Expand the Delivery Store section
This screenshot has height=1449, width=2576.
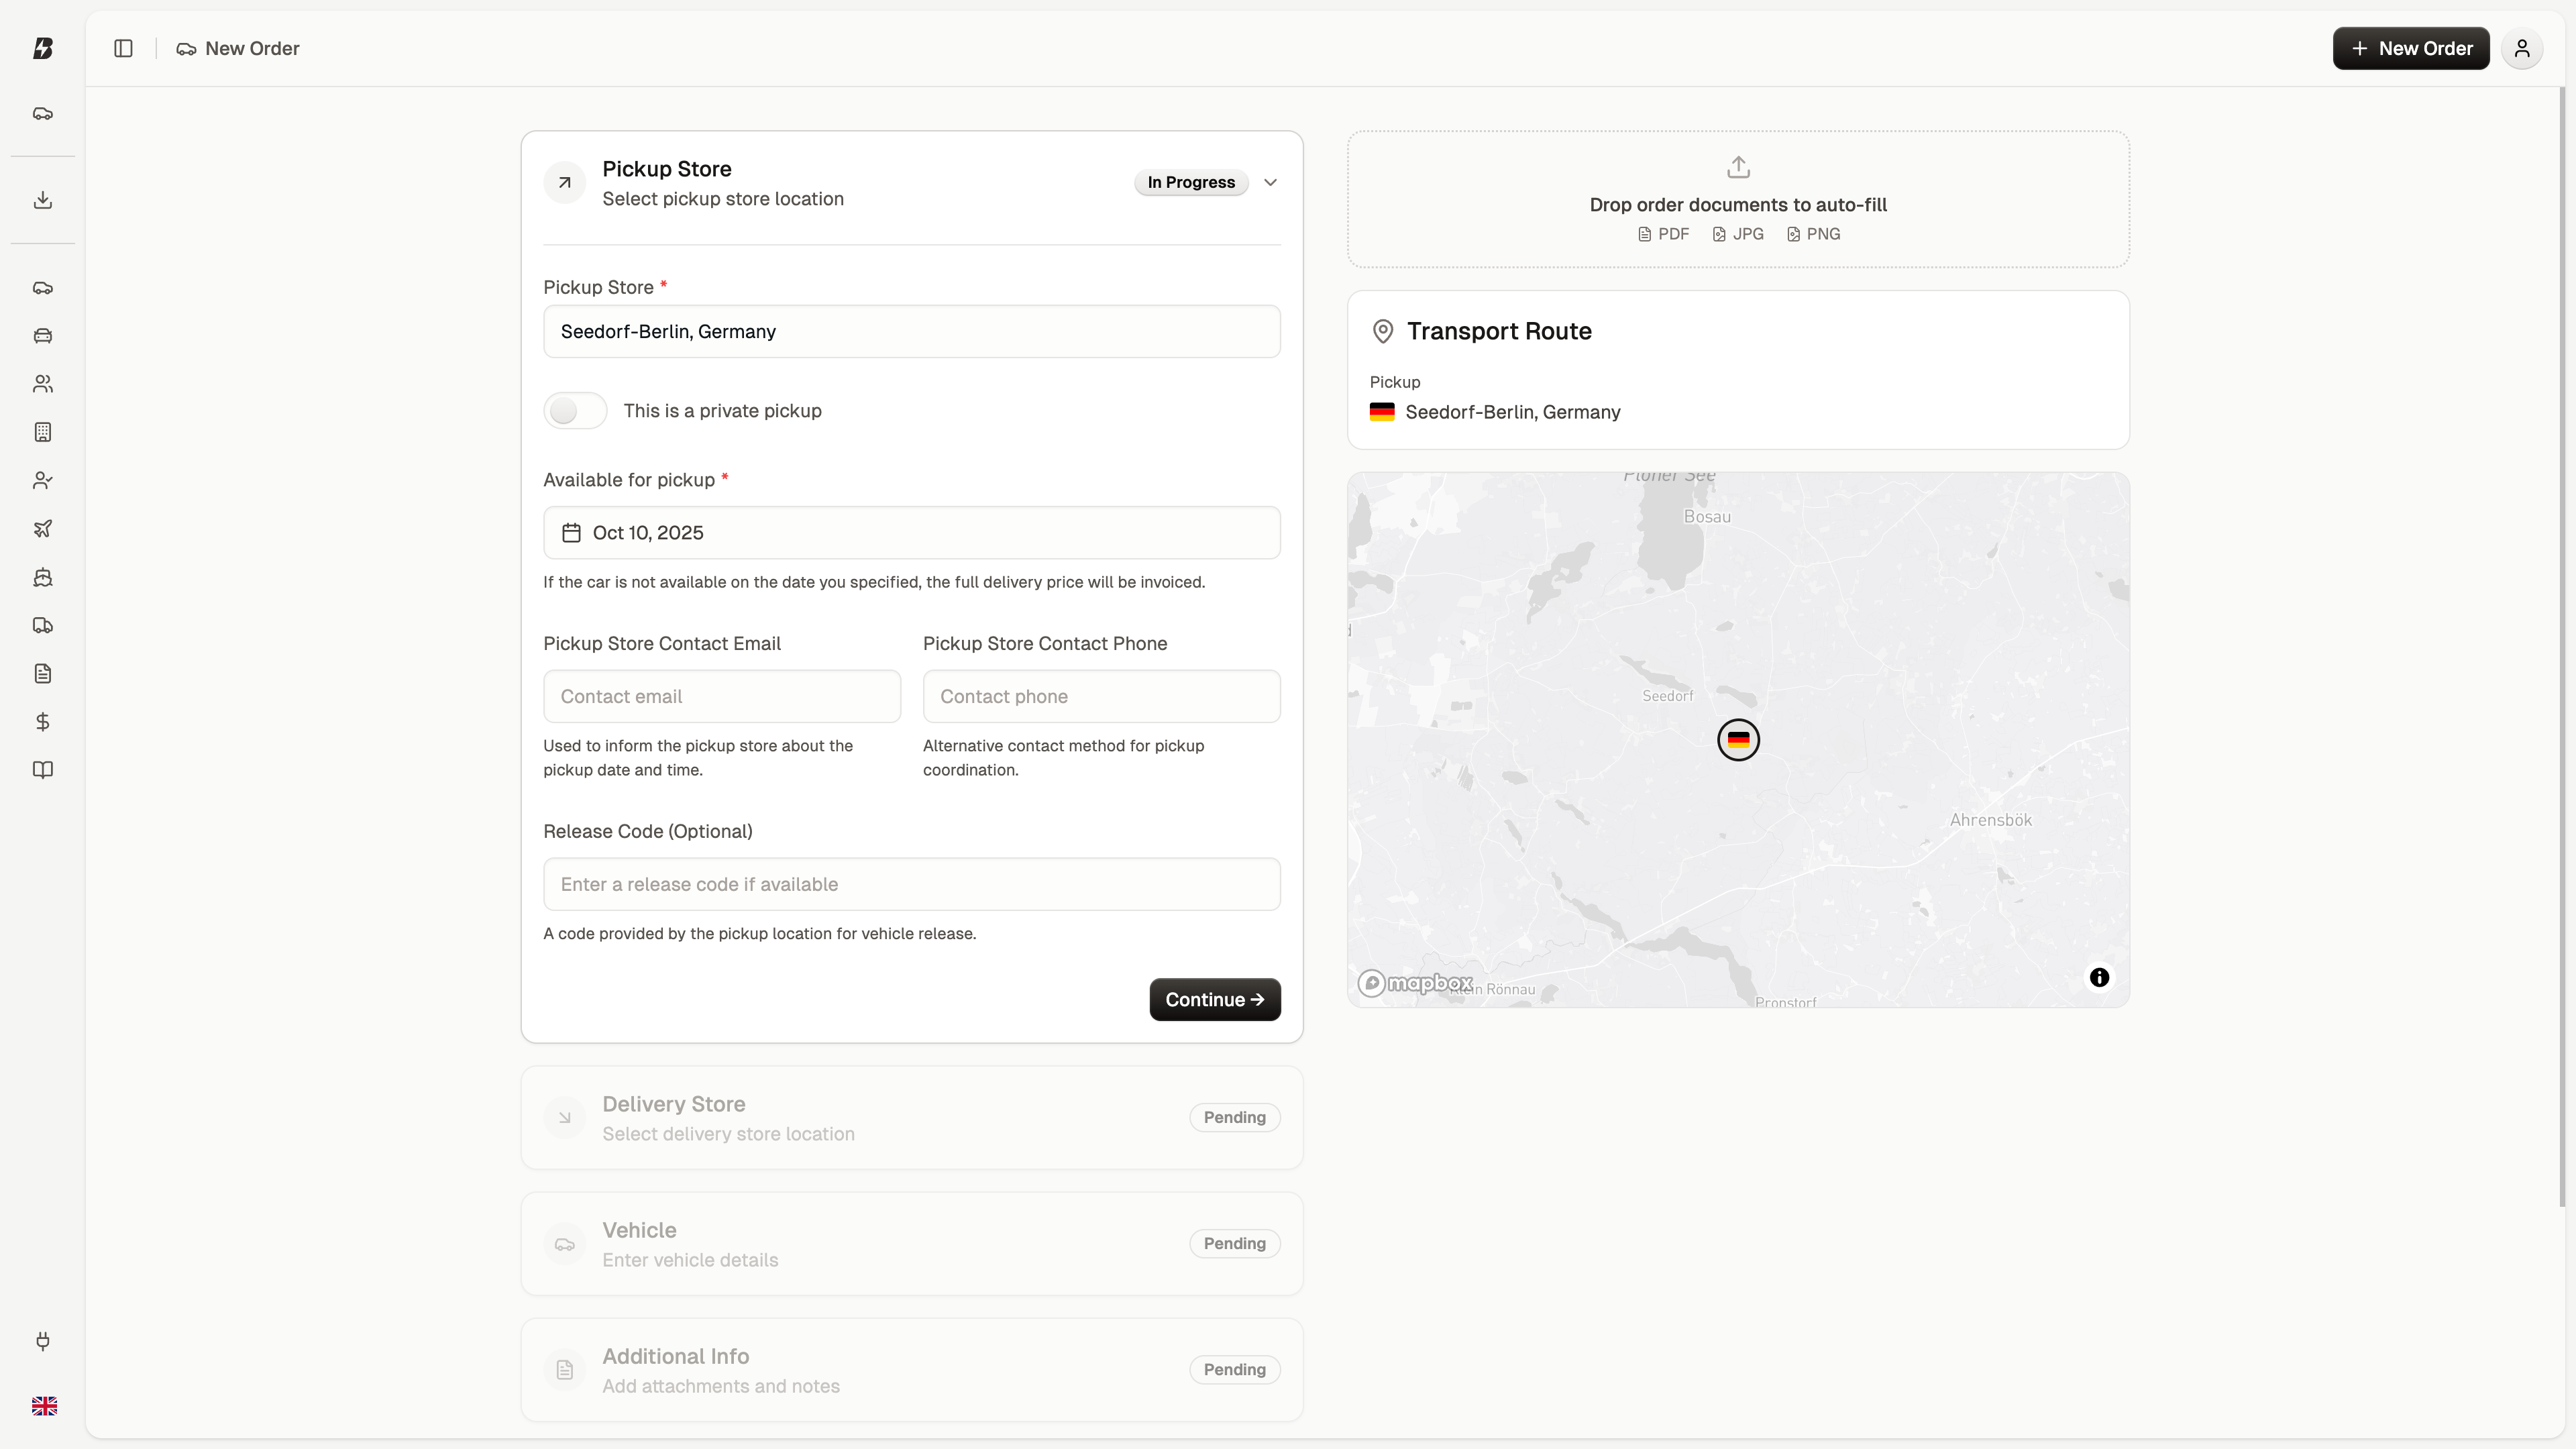(911, 1117)
